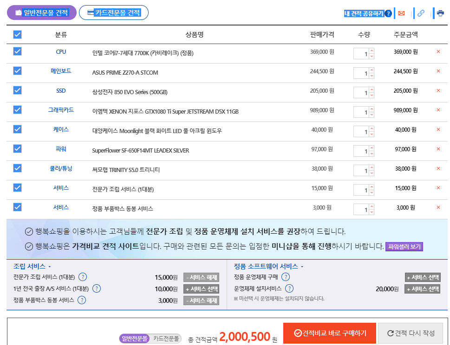Toggle the 쿨러/튜닝 checkbox
The height and width of the screenshot is (345, 450).
click(x=18, y=168)
